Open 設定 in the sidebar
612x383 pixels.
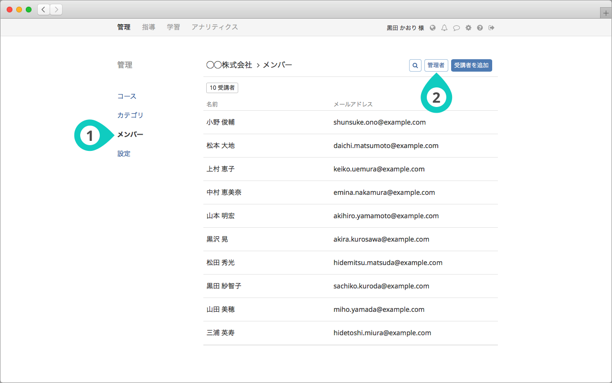[x=124, y=154]
